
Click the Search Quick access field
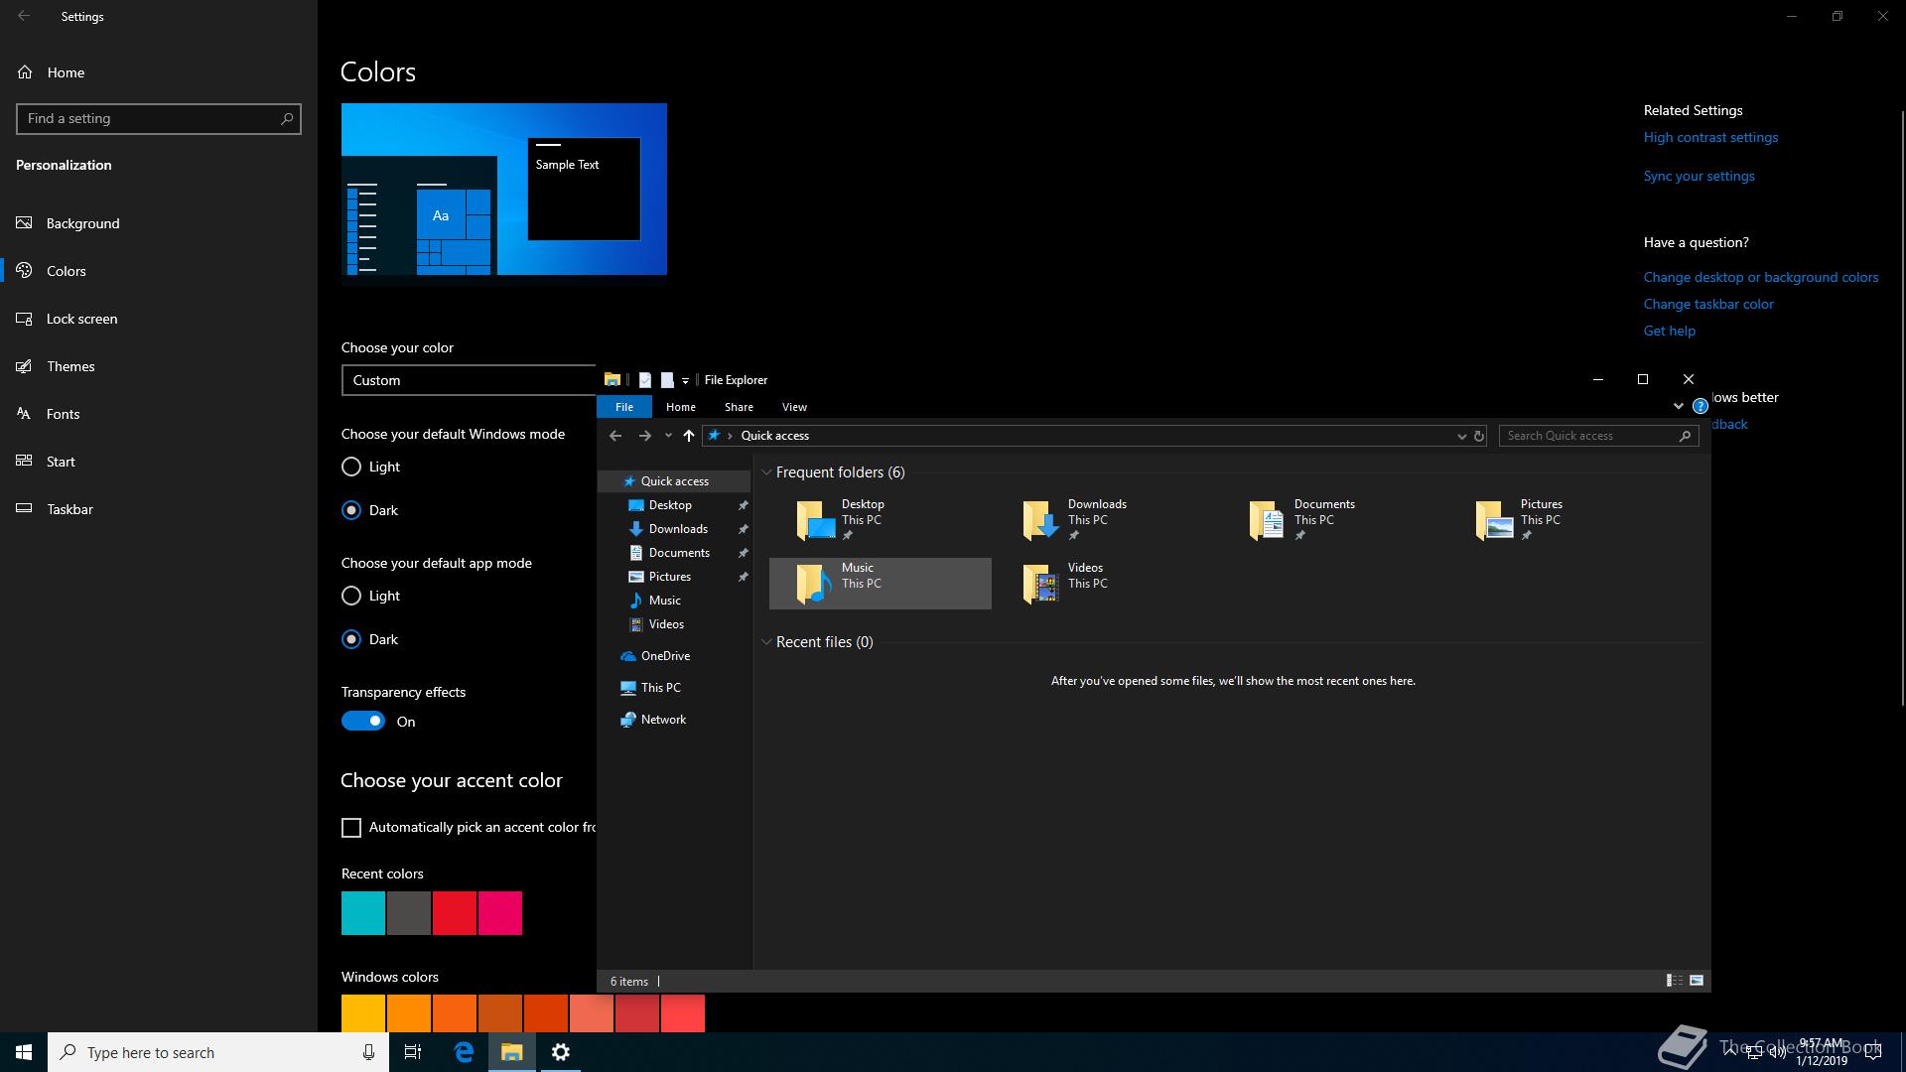[x=1598, y=436]
